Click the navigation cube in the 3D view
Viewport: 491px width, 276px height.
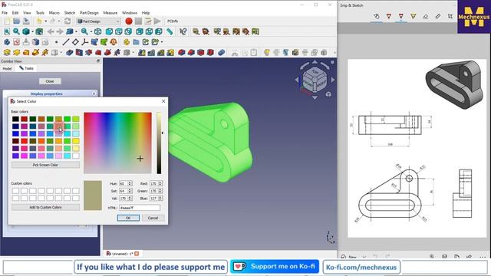click(x=315, y=80)
